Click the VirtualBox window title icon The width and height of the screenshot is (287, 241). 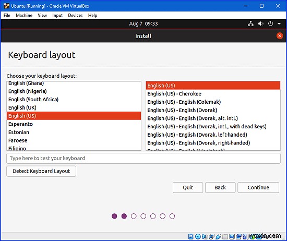(6, 6)
